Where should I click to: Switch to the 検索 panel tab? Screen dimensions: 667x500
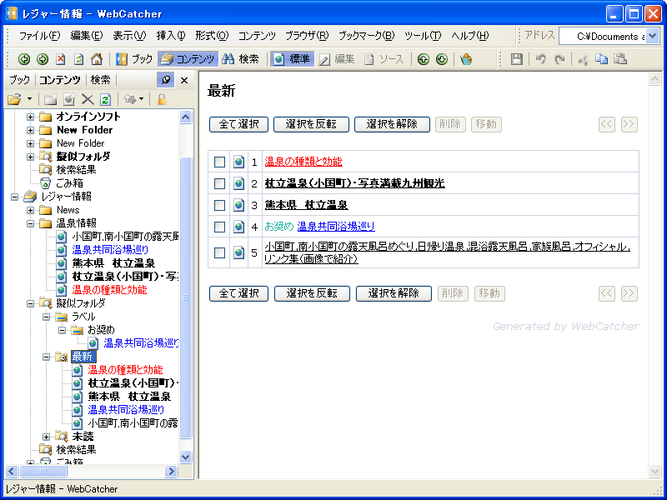(x=101, y=80)
